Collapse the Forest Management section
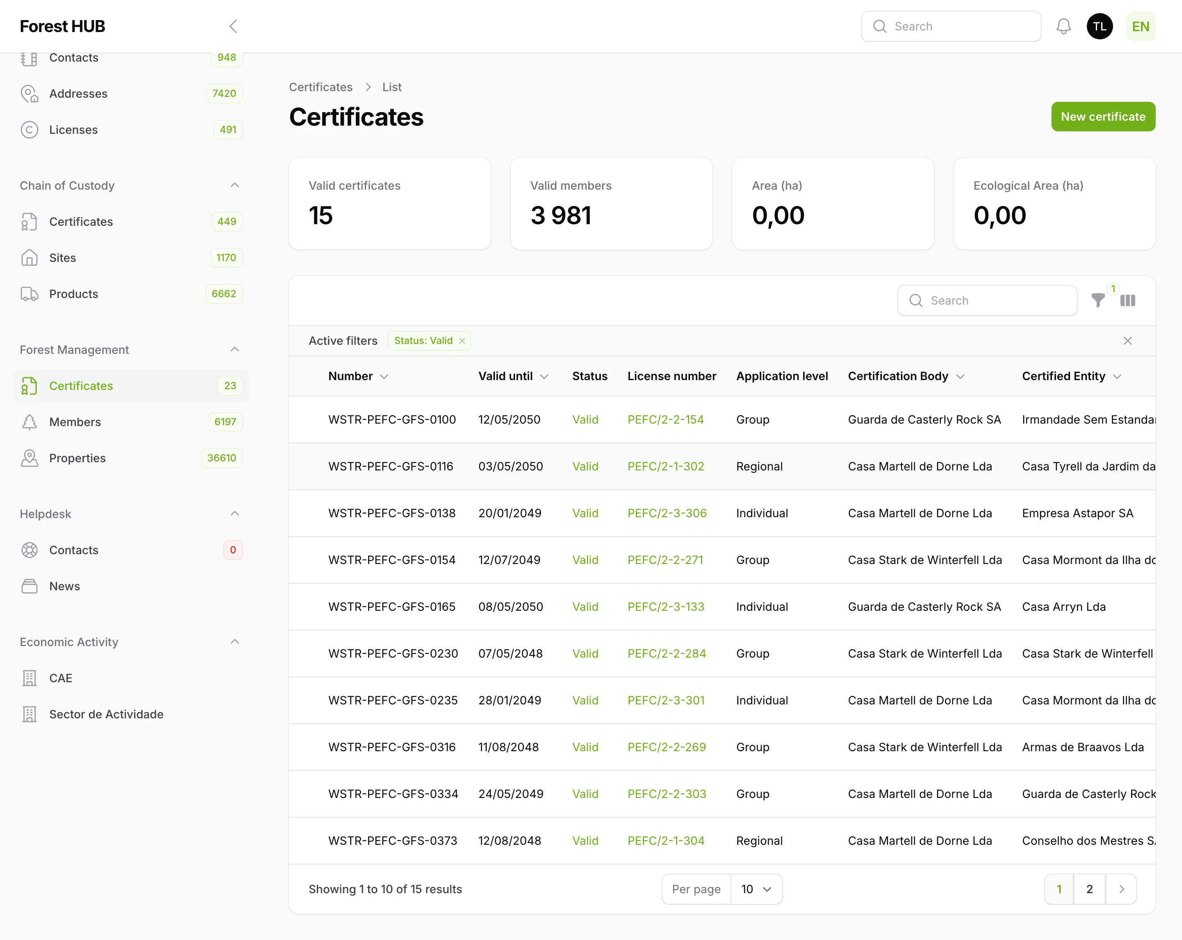The image size is (1182, 940). pos(235,349)
